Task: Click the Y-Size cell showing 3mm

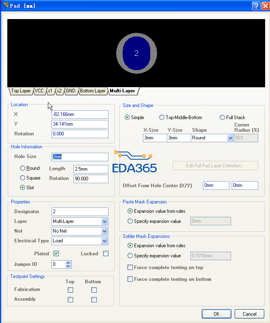Action: [x=179, y=138]
